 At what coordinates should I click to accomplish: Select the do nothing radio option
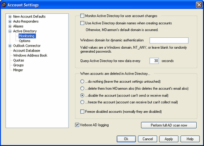tap(82, 82)
